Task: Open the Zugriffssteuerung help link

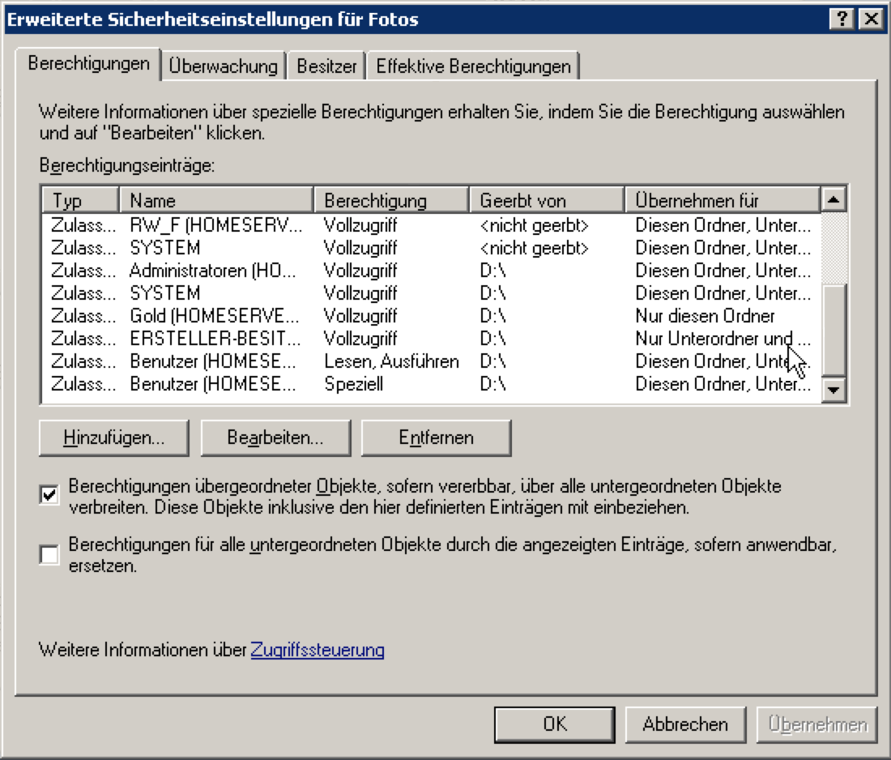Action: pyautogui.click(x=317, y=650)
